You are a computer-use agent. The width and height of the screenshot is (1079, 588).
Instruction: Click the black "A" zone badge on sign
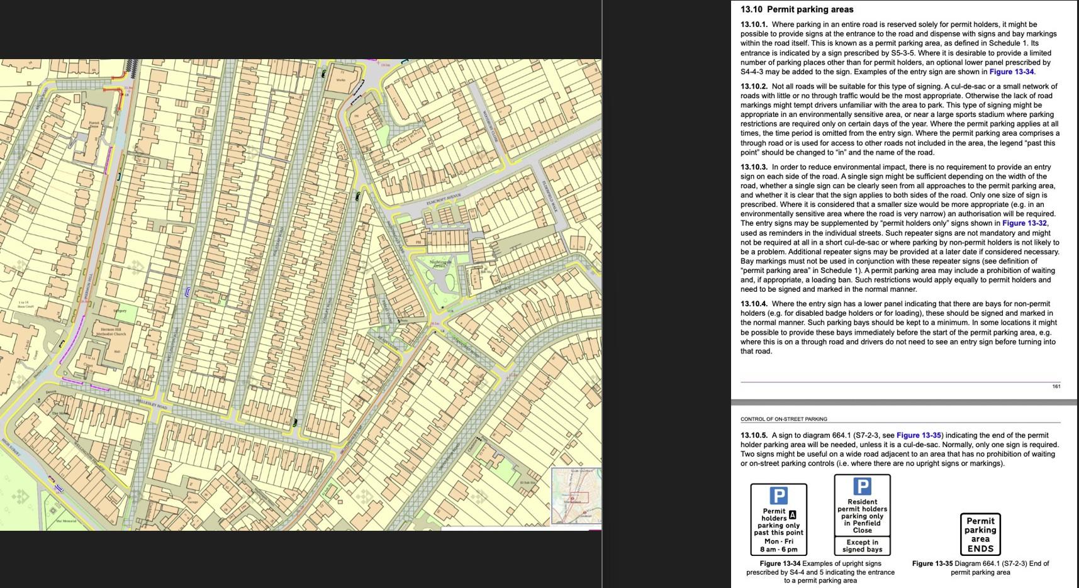(792, 515)
